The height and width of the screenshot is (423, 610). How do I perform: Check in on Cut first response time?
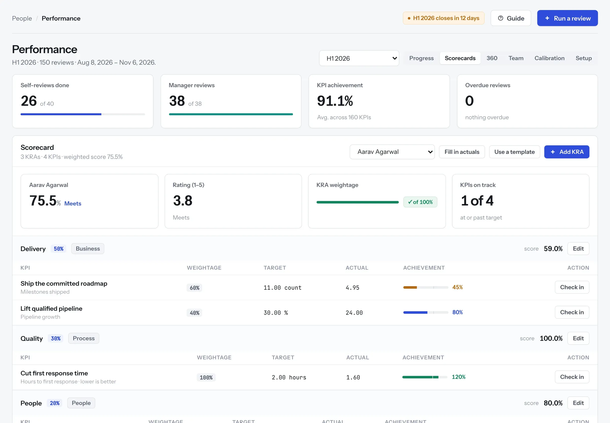click(572, 377)
